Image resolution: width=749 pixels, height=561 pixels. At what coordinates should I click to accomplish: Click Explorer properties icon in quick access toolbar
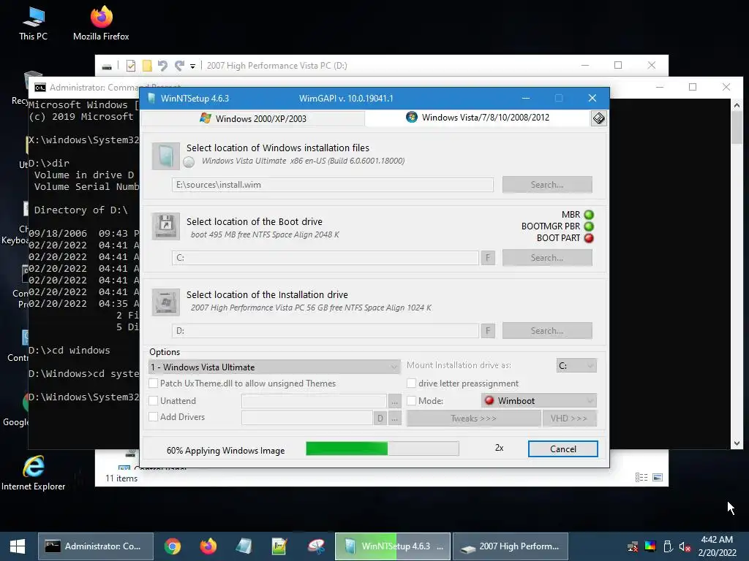coord(130,66)
